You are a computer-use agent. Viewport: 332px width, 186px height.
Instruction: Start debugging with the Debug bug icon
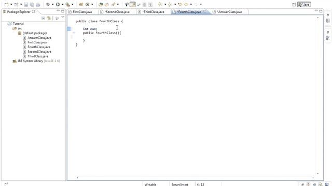(48, 5)
